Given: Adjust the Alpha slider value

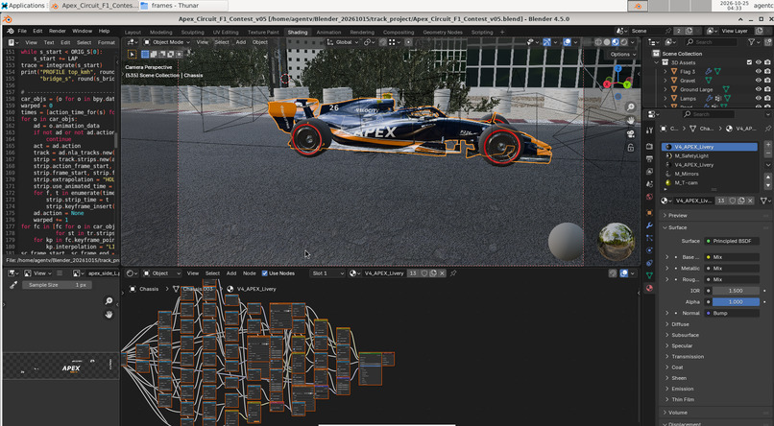Looking at the screenshot, I should tap(736, 301).
